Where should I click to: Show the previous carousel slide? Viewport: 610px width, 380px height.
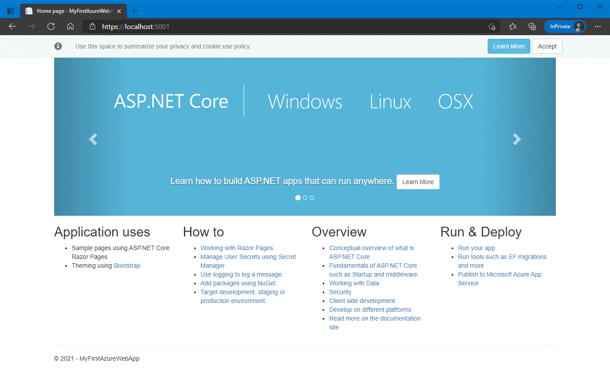(93, 139)
